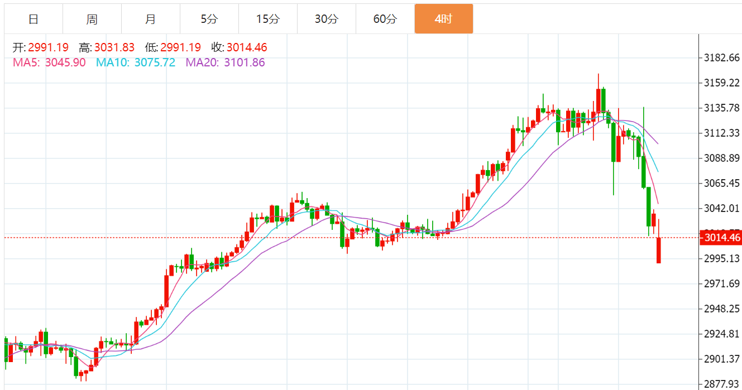Viewport: 742px width, 390px height.
Task: Click the red 3014.46 current price tag
Action: 722,238
